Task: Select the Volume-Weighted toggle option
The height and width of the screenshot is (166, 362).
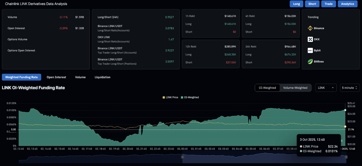Action: 295,88
